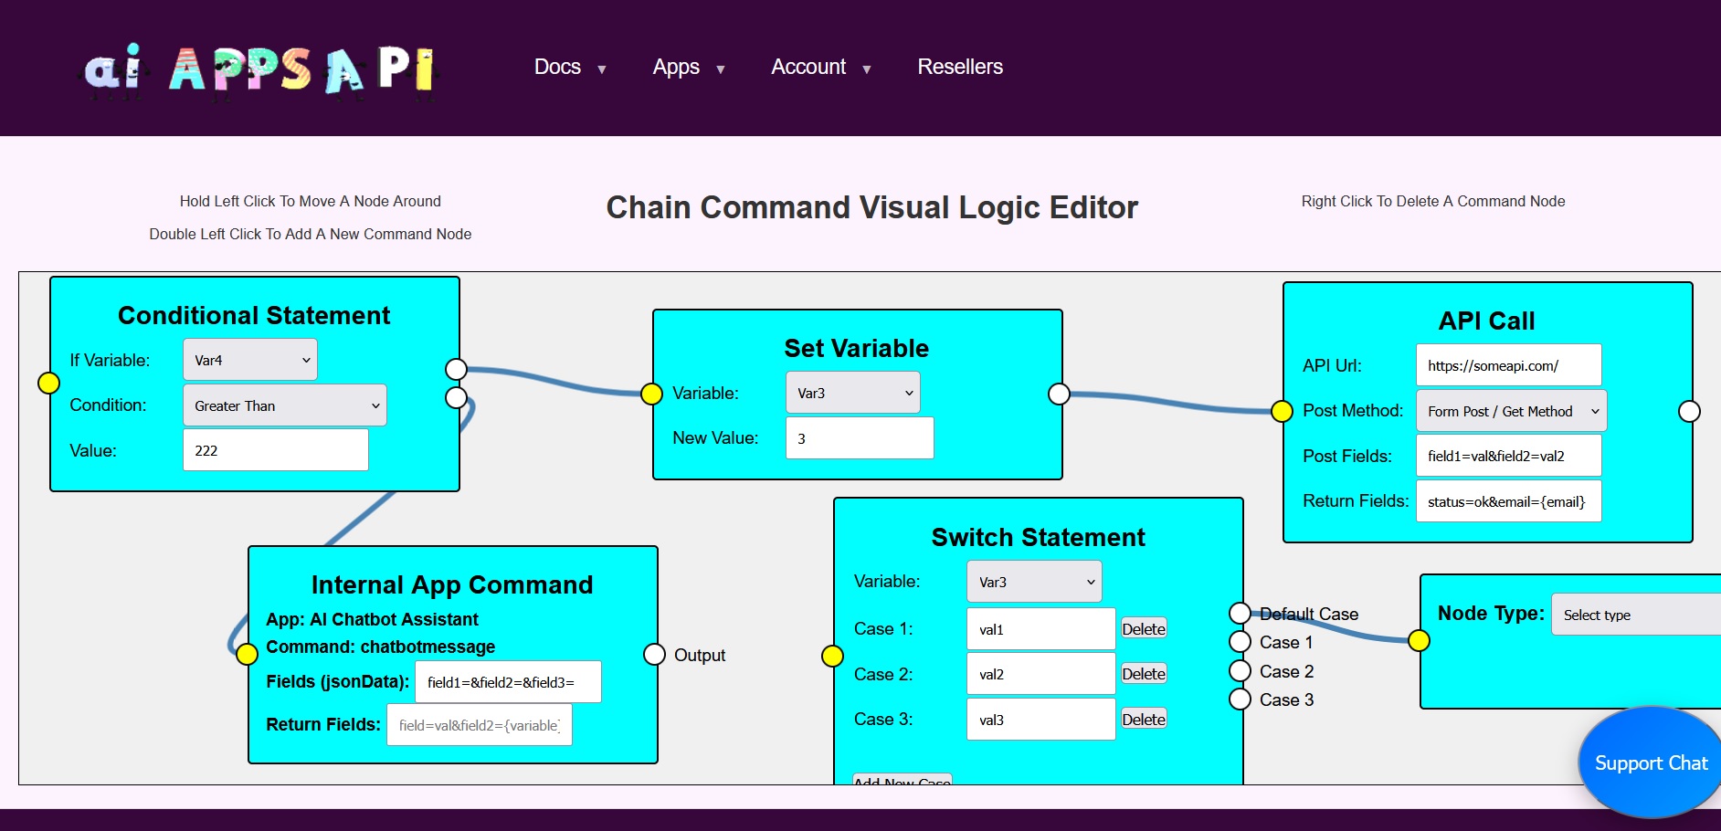Open the Docs menu
This screenshot has height=831, width=1721.
point(569,68)
